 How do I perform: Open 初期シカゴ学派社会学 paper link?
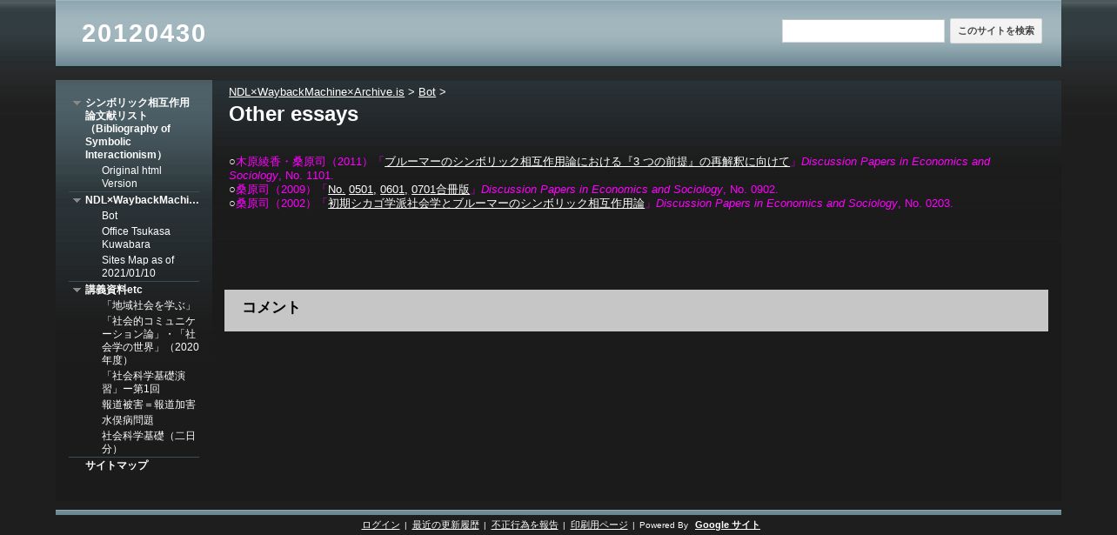coord(486,204)
